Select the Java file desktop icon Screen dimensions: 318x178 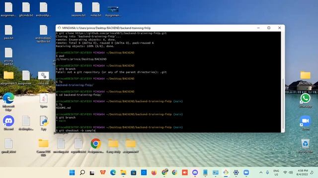(44, 100)
